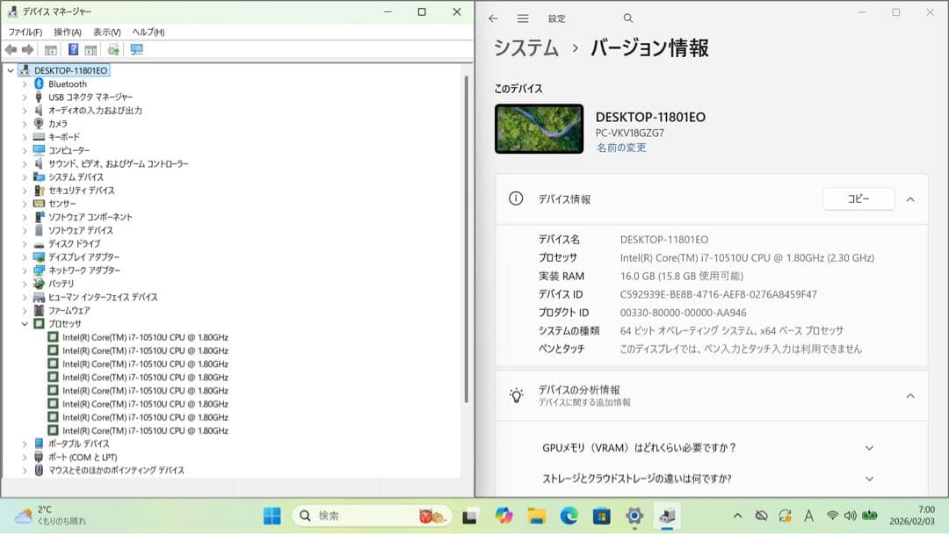The image size is (949, 534).
Task: Collapse the プロセッサ tree node
Action: click(x=25, y=323)
